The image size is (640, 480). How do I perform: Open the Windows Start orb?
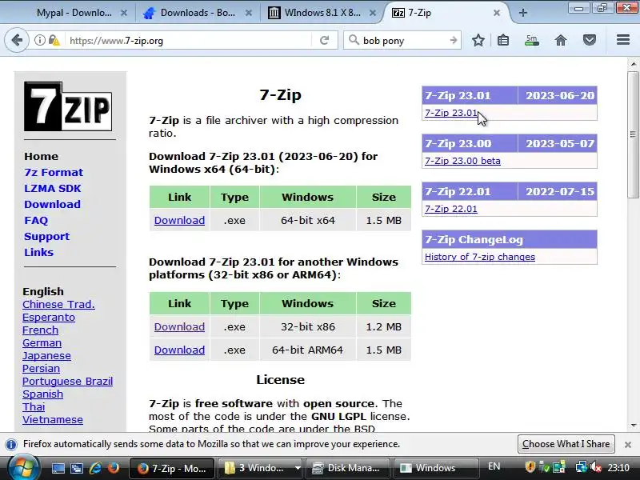pos(23,468)
